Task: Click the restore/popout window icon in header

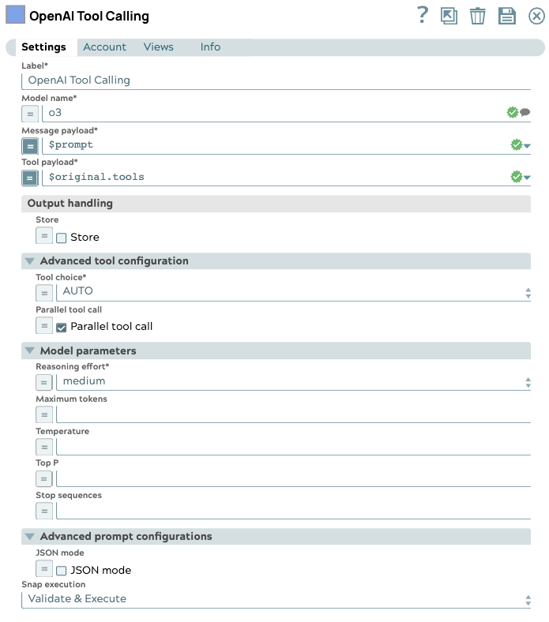Action: (x=449, y=16)
